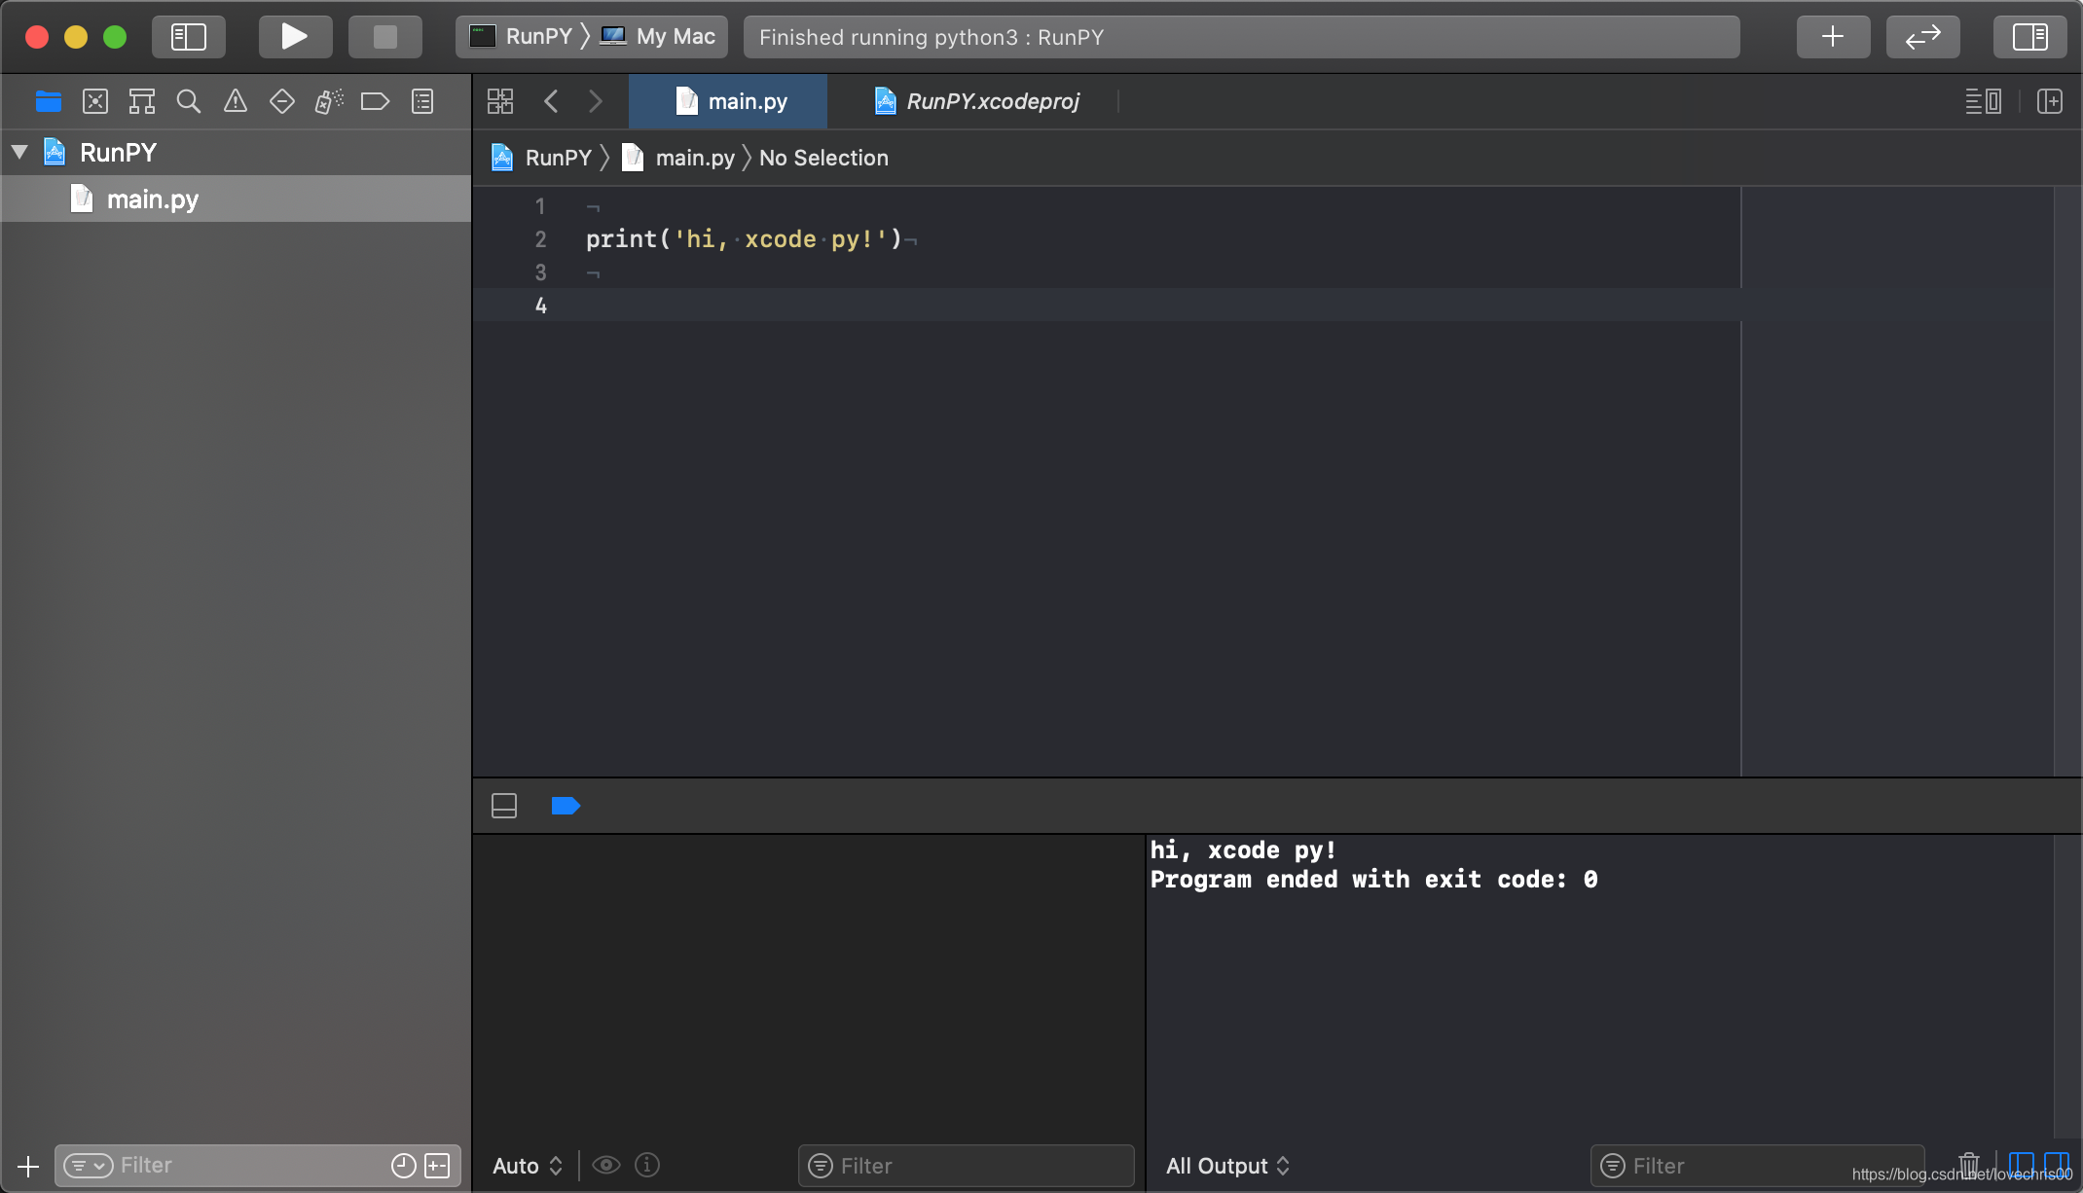Screen dimensions: 2083x1193
Task: Open the Issue navigator warning icon
Action: tap(236, 101)
